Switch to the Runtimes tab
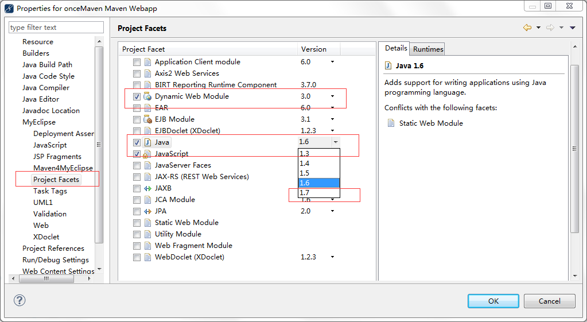The image size is (587, 322). [x=428, y=49]
